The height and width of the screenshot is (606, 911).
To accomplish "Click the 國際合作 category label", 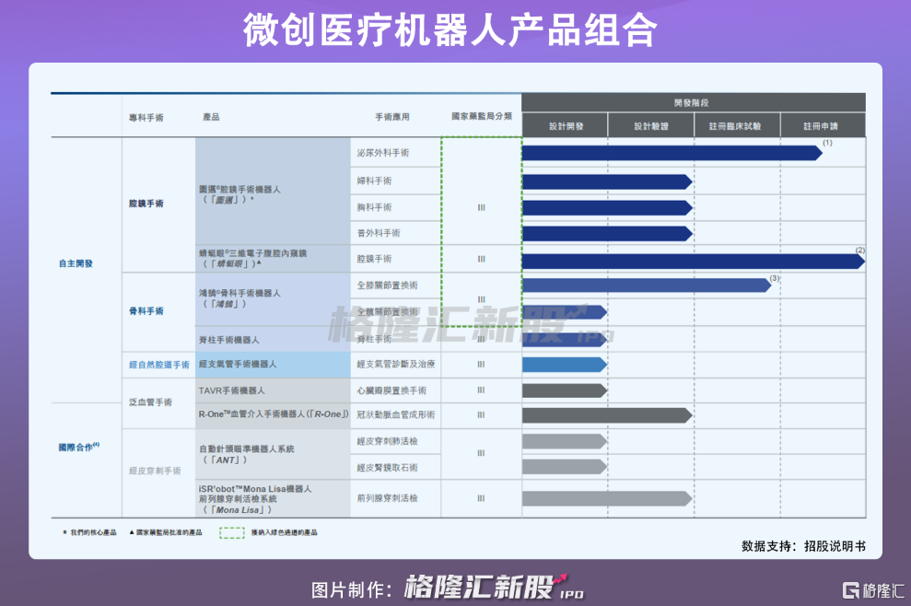I will pos(79,447).
